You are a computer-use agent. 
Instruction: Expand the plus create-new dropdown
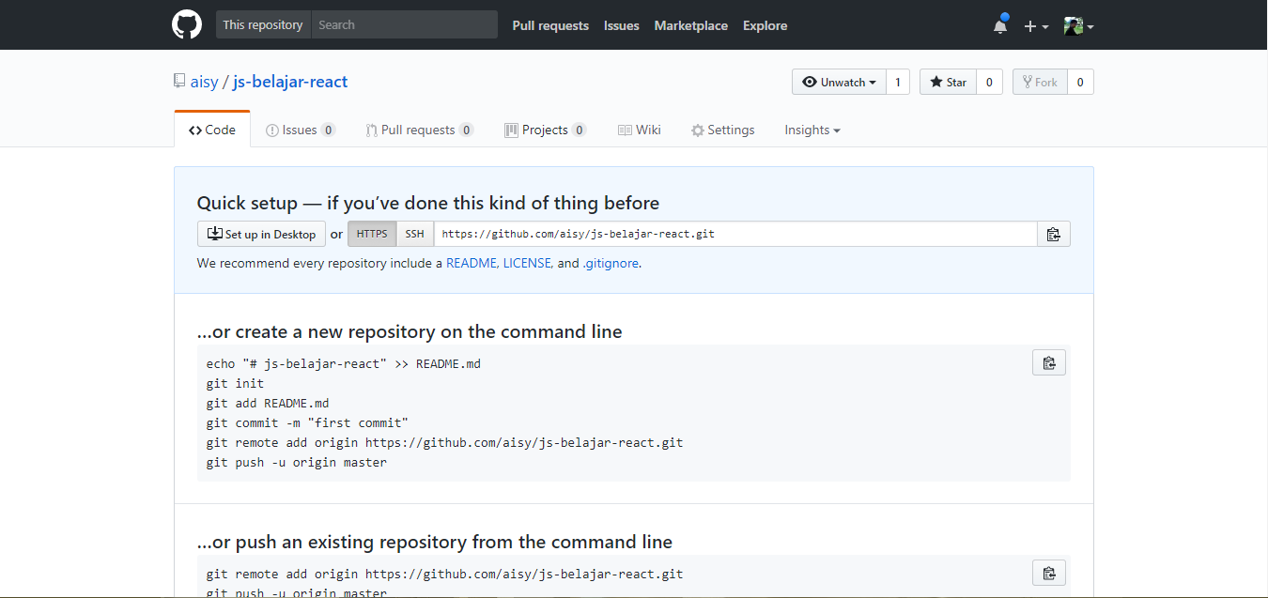[1036, 26]
